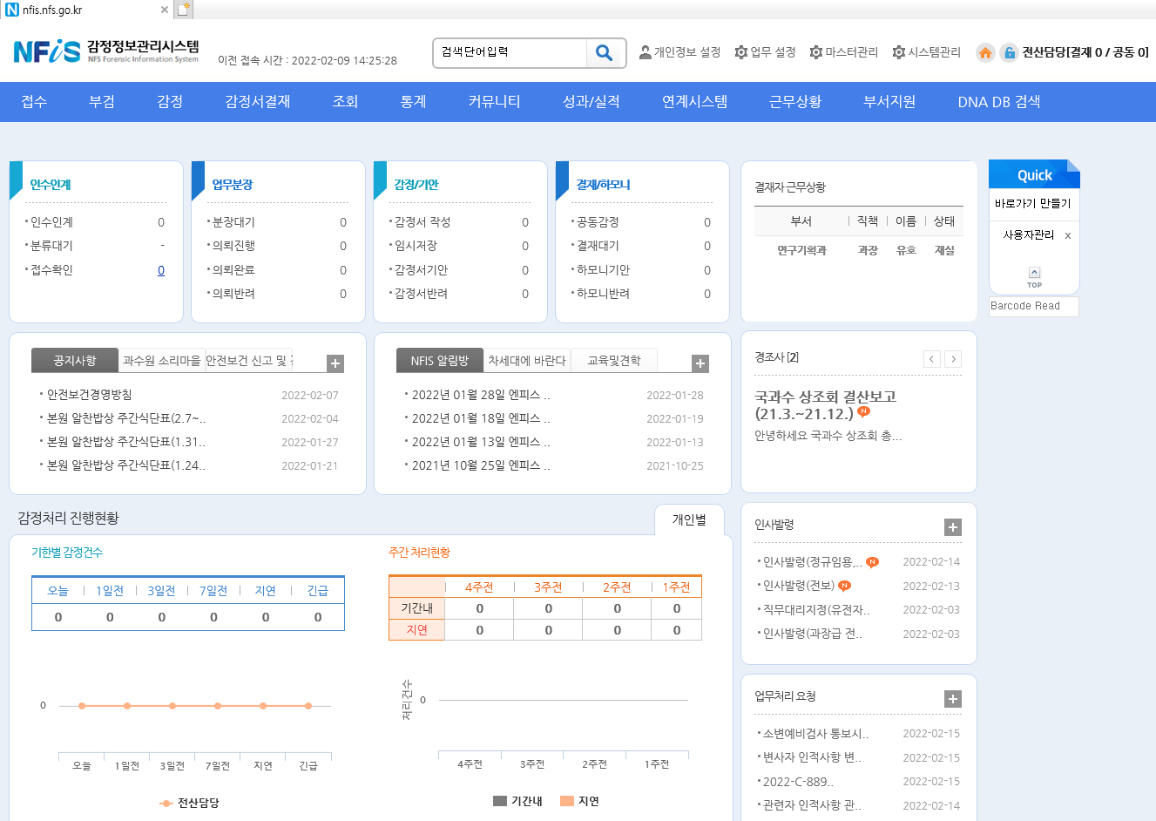Open the 연계시스템 menu
The image size is (1156, 821).
[695, 102]
